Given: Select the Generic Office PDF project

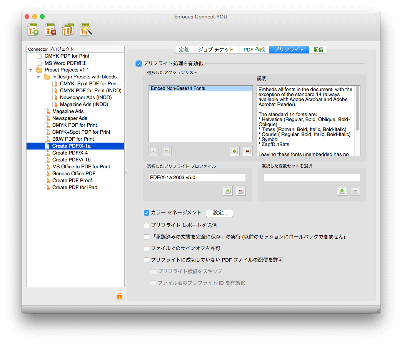Looking at the screenshot, I should (x=74, y=173).
